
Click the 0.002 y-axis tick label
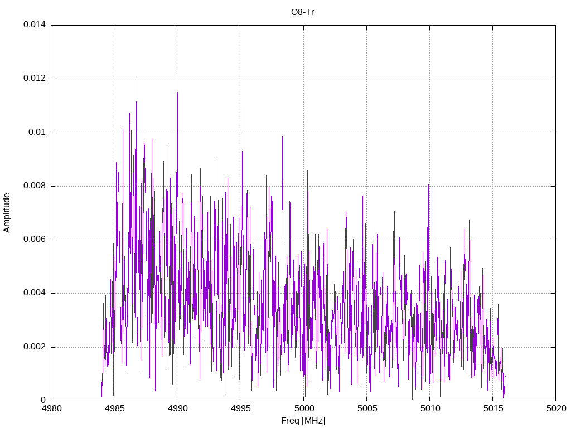tap(35, 347)
